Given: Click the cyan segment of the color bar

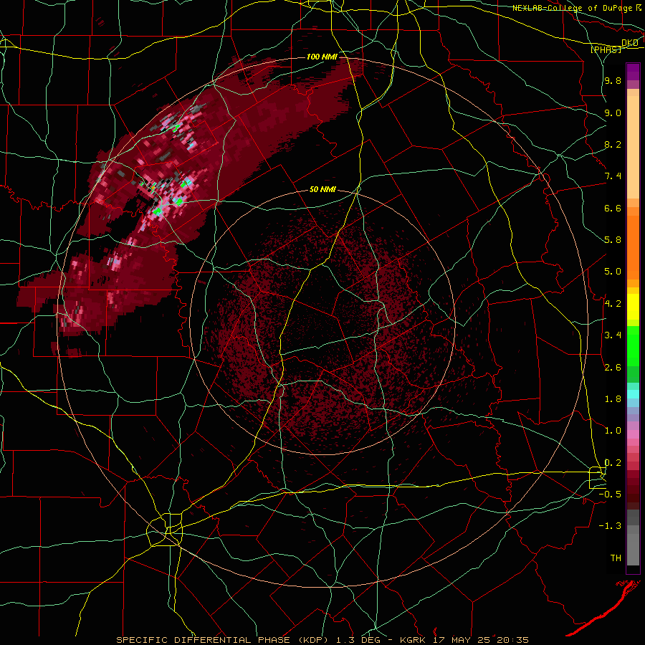Looking at the screenshot, I should pyautogui.click(x=633, y=394).
